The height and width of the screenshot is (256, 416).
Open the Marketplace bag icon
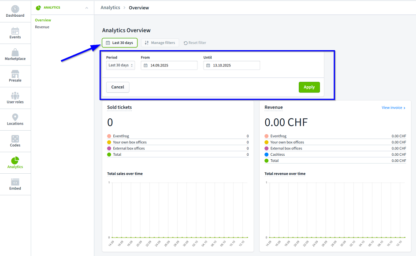pyautogui.click(x=15, y=52)
